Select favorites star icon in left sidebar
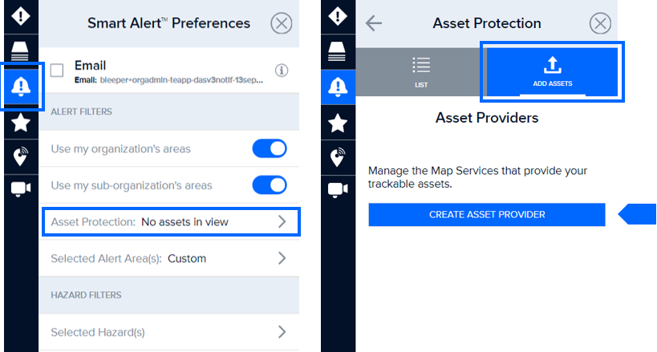Image resolution: width=657 pixels, height=352 pixels. tap(21, 123)
